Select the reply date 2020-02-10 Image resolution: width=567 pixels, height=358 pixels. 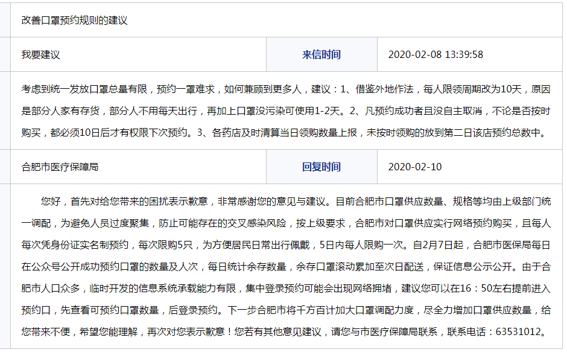tap(414, 167)
